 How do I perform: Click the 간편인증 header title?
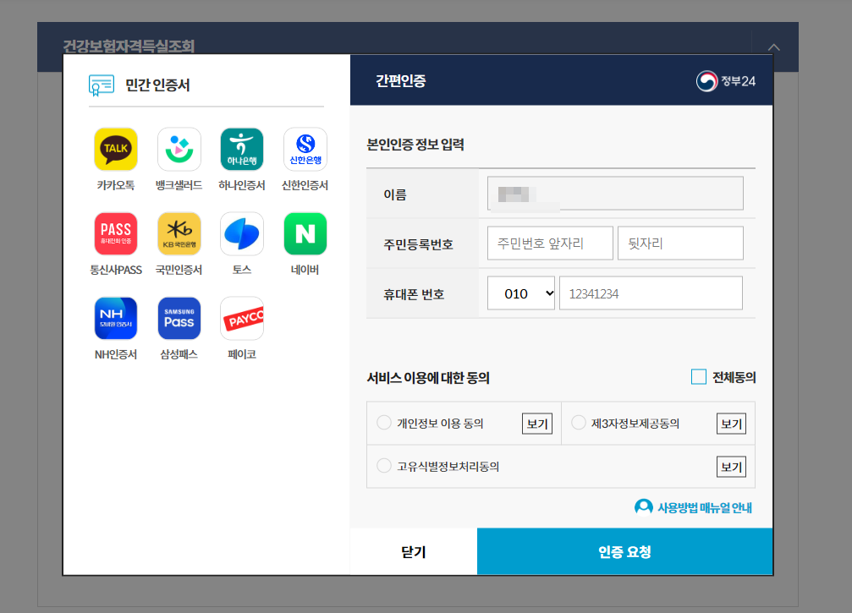401,81
